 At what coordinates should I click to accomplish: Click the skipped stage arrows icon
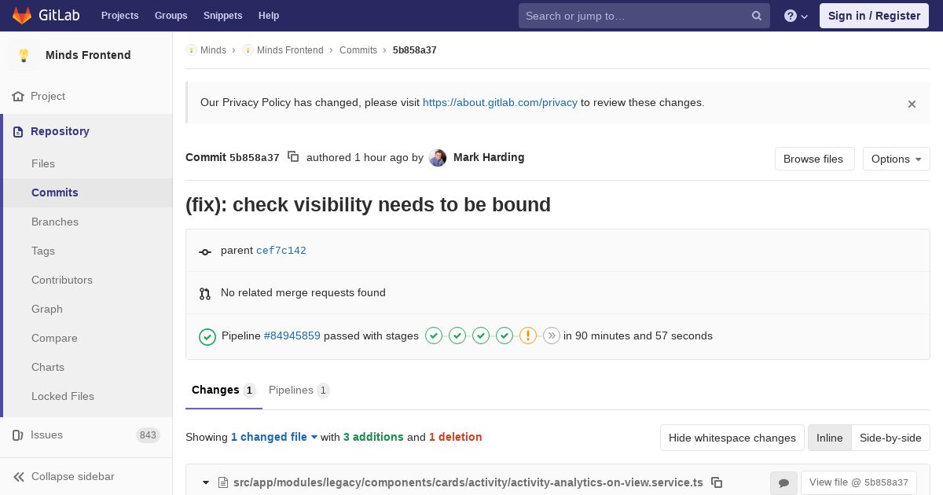tap(552, 335)
